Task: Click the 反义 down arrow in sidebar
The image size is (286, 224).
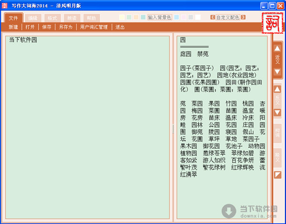Action: pyautogui.click(x=277, y=113)
